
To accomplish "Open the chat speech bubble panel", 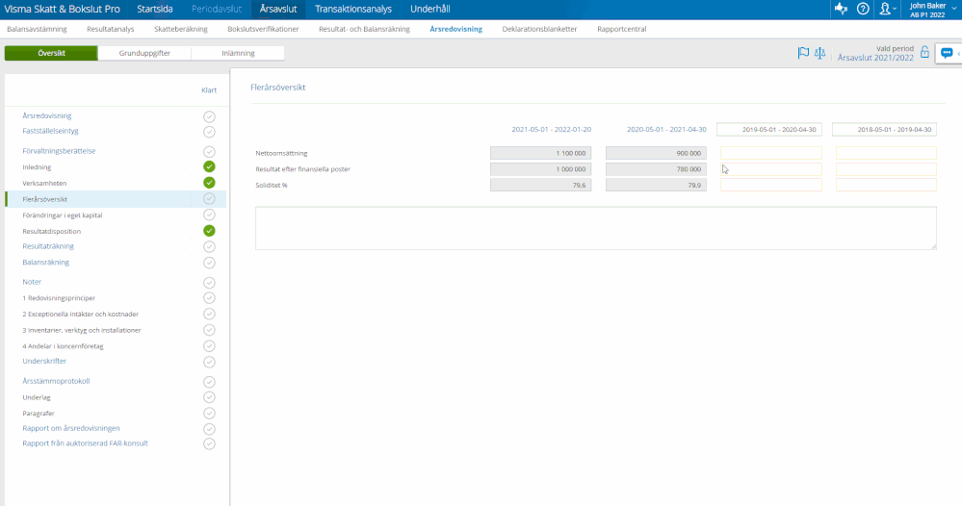I will tap(947, 53).
